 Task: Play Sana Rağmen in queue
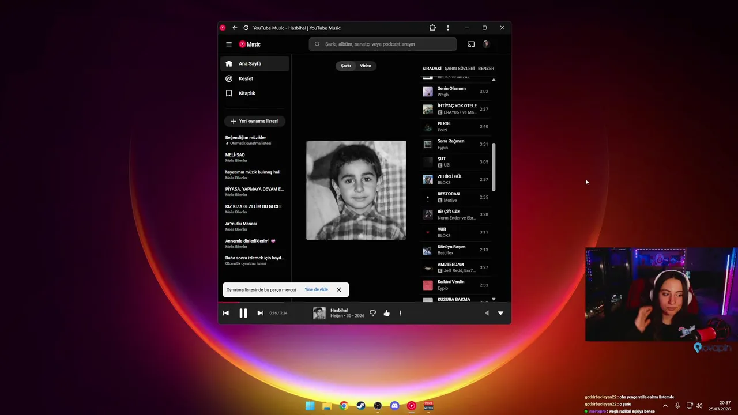click(x=455, y=144)
